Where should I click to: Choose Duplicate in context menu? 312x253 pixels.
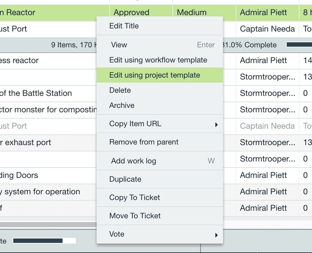tap(159, 179)
